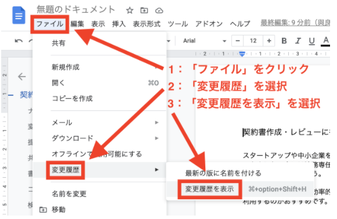Expand the メール submenu
Image resolution: width=337 pixels, height=219 pixels.
[x=100, y=123]
